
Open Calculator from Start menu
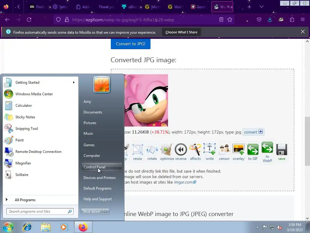coord(41,106)
